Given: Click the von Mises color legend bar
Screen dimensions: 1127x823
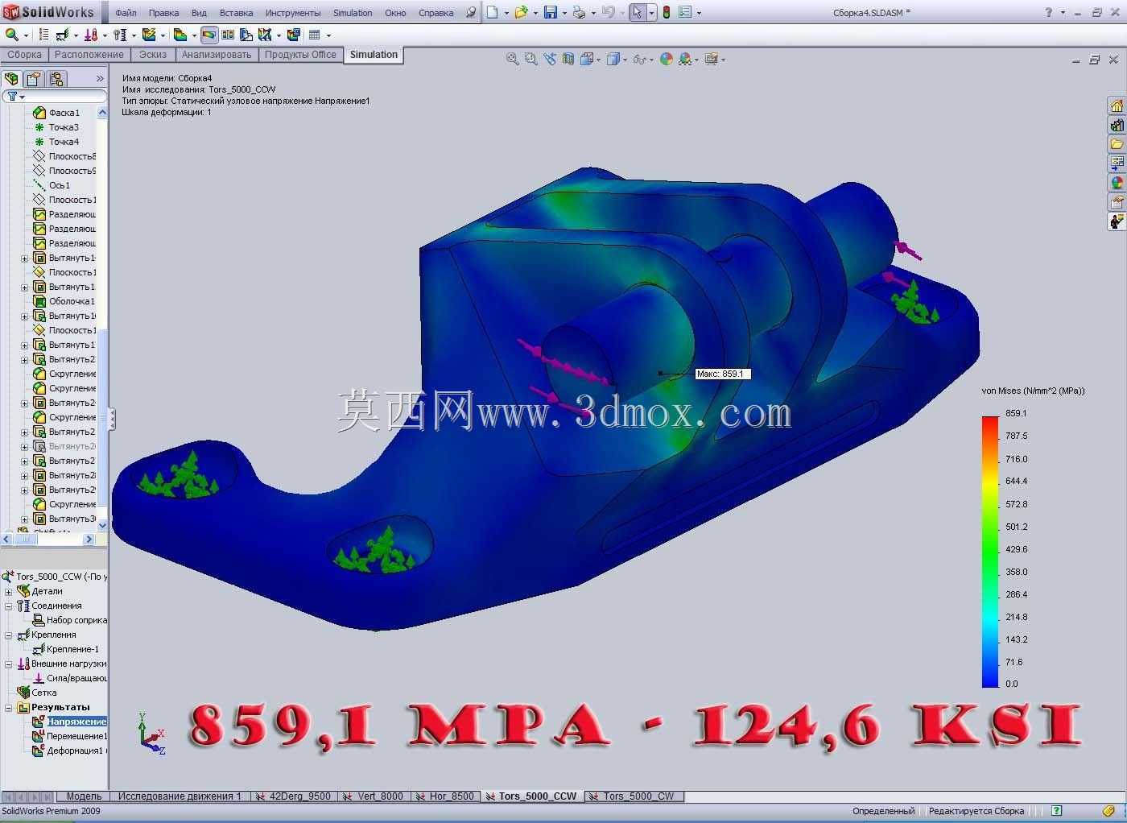Looking at the screenshot, I should click(989, 552).
